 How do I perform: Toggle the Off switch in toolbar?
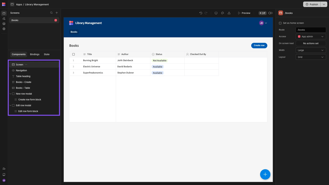270,13
